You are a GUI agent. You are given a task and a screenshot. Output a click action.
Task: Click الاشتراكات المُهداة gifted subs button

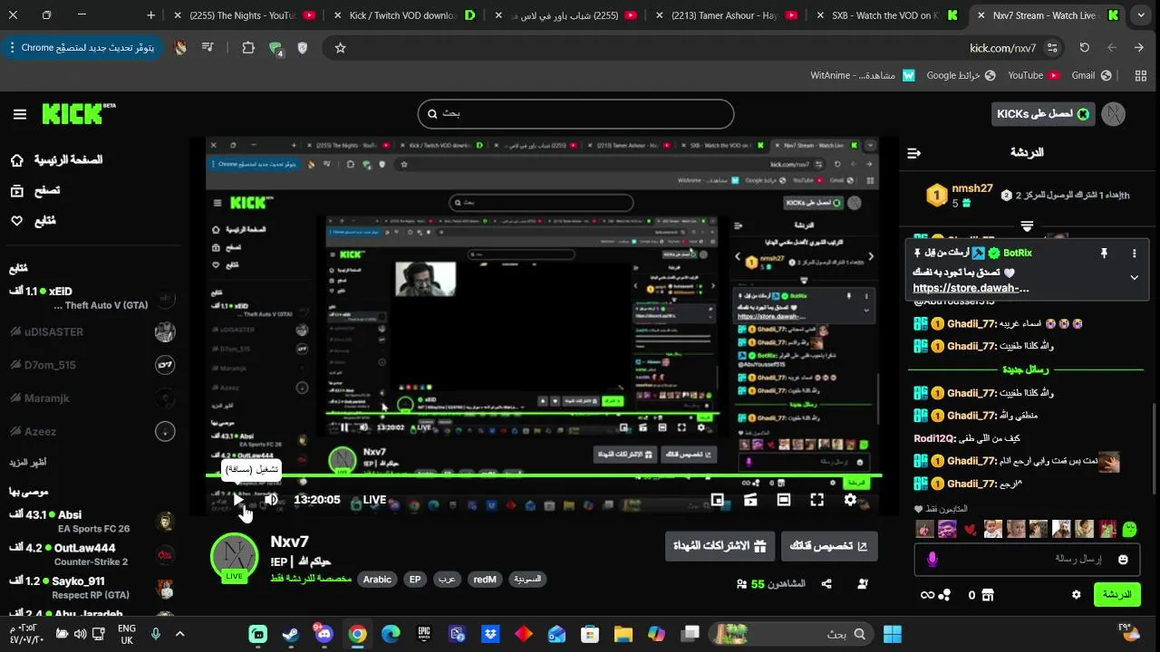(x=720, y=546)
